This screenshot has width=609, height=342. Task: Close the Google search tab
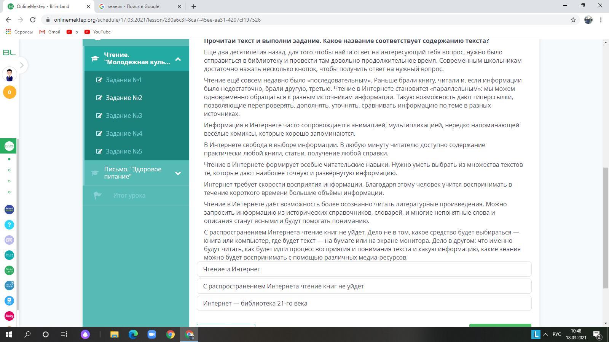tap(179, 6)
